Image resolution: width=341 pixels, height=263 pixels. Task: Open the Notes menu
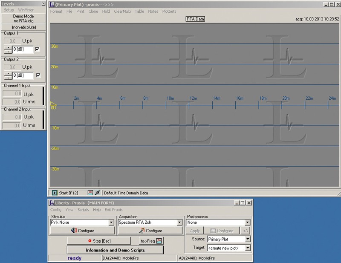point(153,12)
